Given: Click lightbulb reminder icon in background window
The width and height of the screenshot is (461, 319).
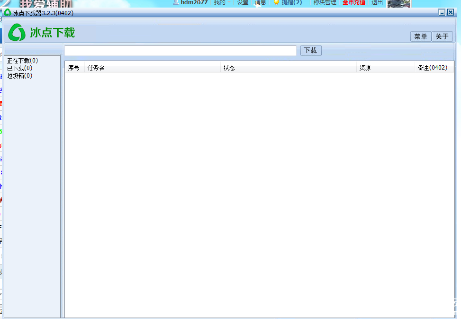Looking at the screenshot, I should tap(276, 2).
